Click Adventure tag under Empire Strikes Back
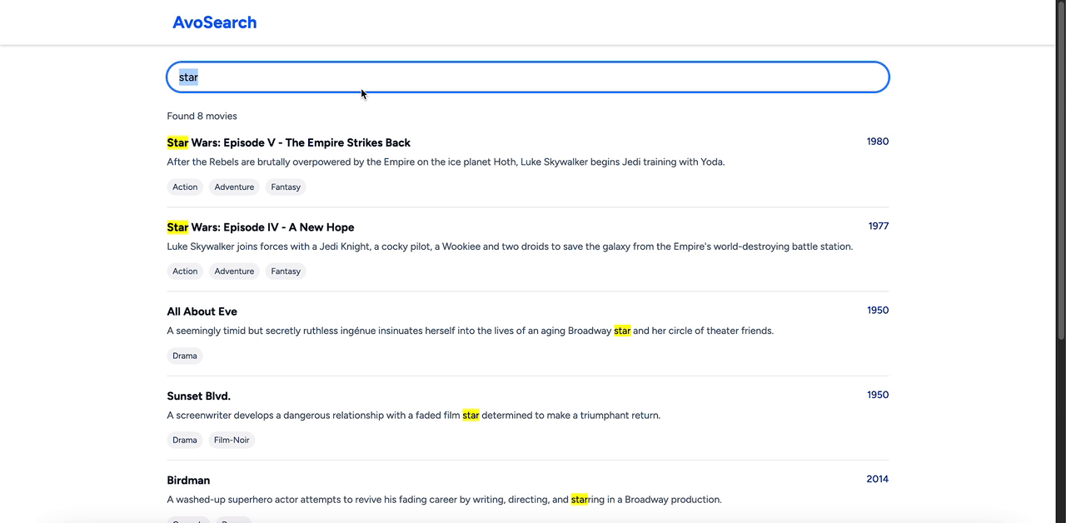 (234, 187)
